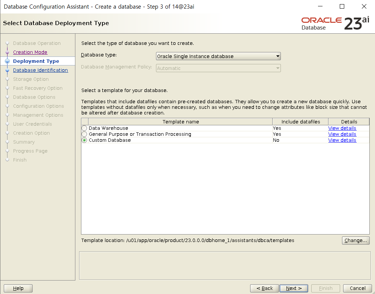
Task: Click the Fast Recovery Option step
Action: [38, 88]
